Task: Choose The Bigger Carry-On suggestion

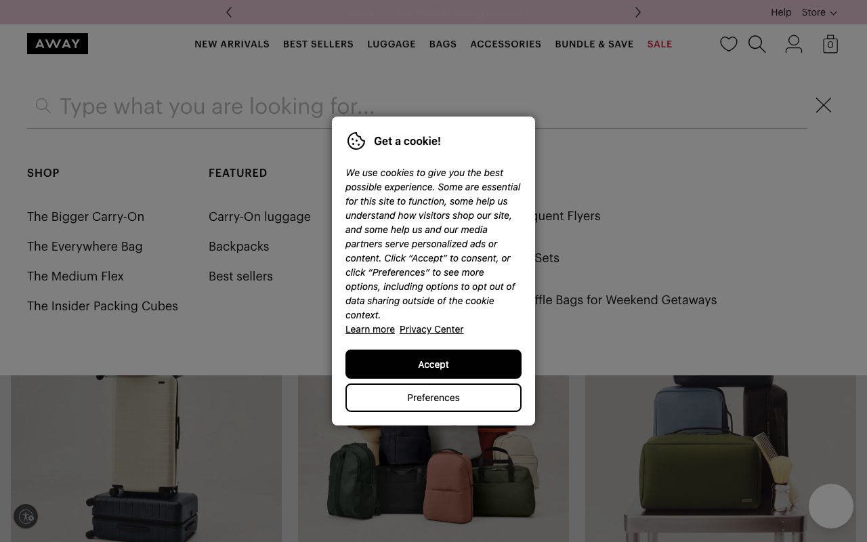Action: click(85, 217)
